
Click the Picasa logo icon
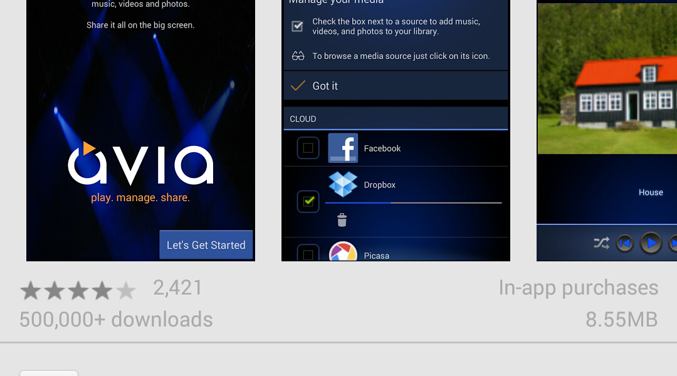coord(343,251)
